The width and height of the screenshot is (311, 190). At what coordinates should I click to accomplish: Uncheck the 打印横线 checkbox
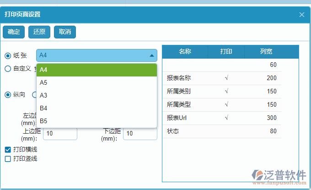click(8, 150)
